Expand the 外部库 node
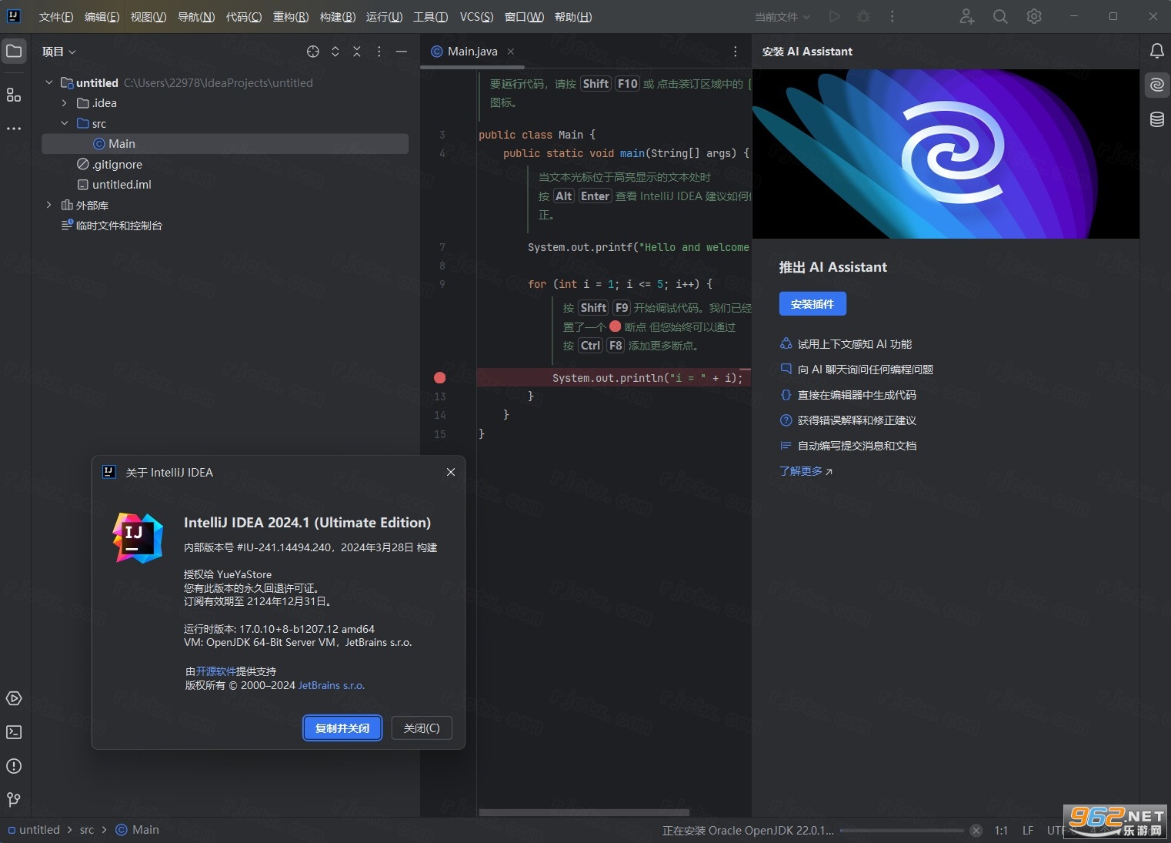1171x843 pixels. click(x=49, y=205)
